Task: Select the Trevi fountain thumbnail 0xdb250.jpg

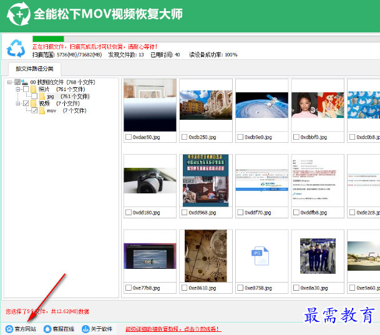Action: click(206, 105)
